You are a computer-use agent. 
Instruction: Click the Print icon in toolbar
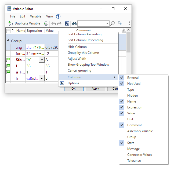46,24
